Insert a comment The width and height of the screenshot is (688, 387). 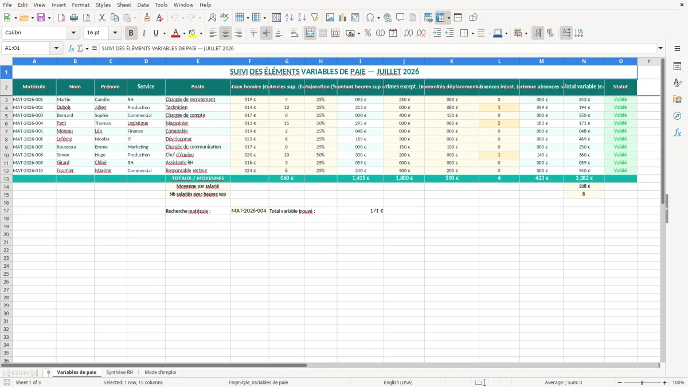(x=400, y=18)
